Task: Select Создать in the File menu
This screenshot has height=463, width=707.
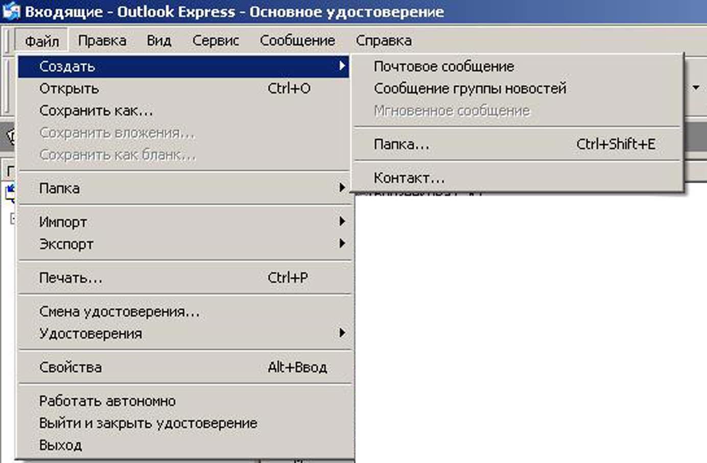Action: coord(184,66)
